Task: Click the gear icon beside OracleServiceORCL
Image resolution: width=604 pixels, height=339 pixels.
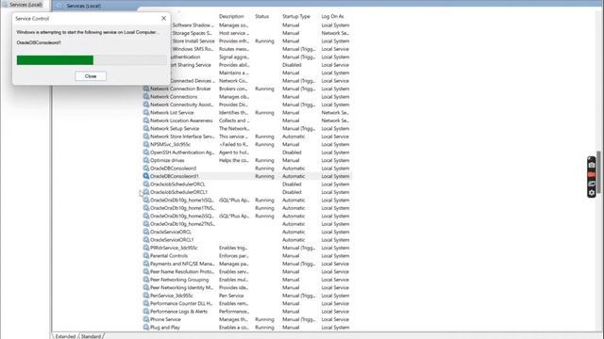Action: (146, 232)
